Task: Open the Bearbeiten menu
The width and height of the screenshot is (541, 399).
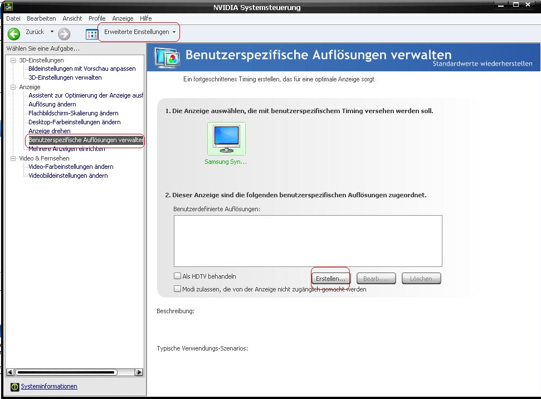Action: (x=41, y=18)
